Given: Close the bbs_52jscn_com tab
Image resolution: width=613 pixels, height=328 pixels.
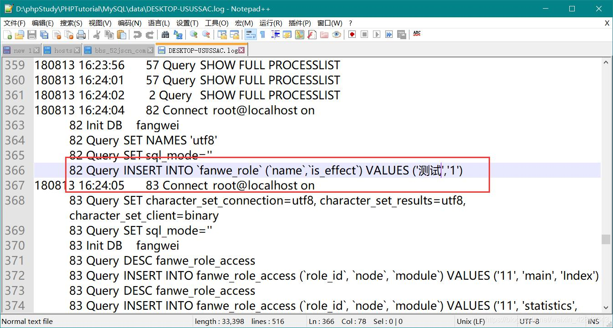Looking at the screenshot, I should point(150,51).
